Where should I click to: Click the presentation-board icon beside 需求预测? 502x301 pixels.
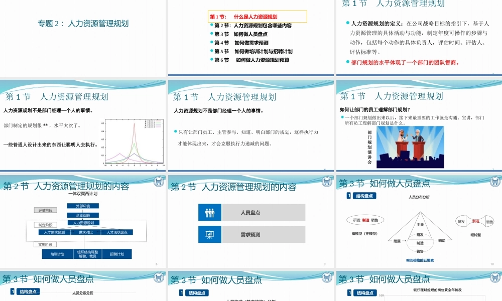(209, 234)
